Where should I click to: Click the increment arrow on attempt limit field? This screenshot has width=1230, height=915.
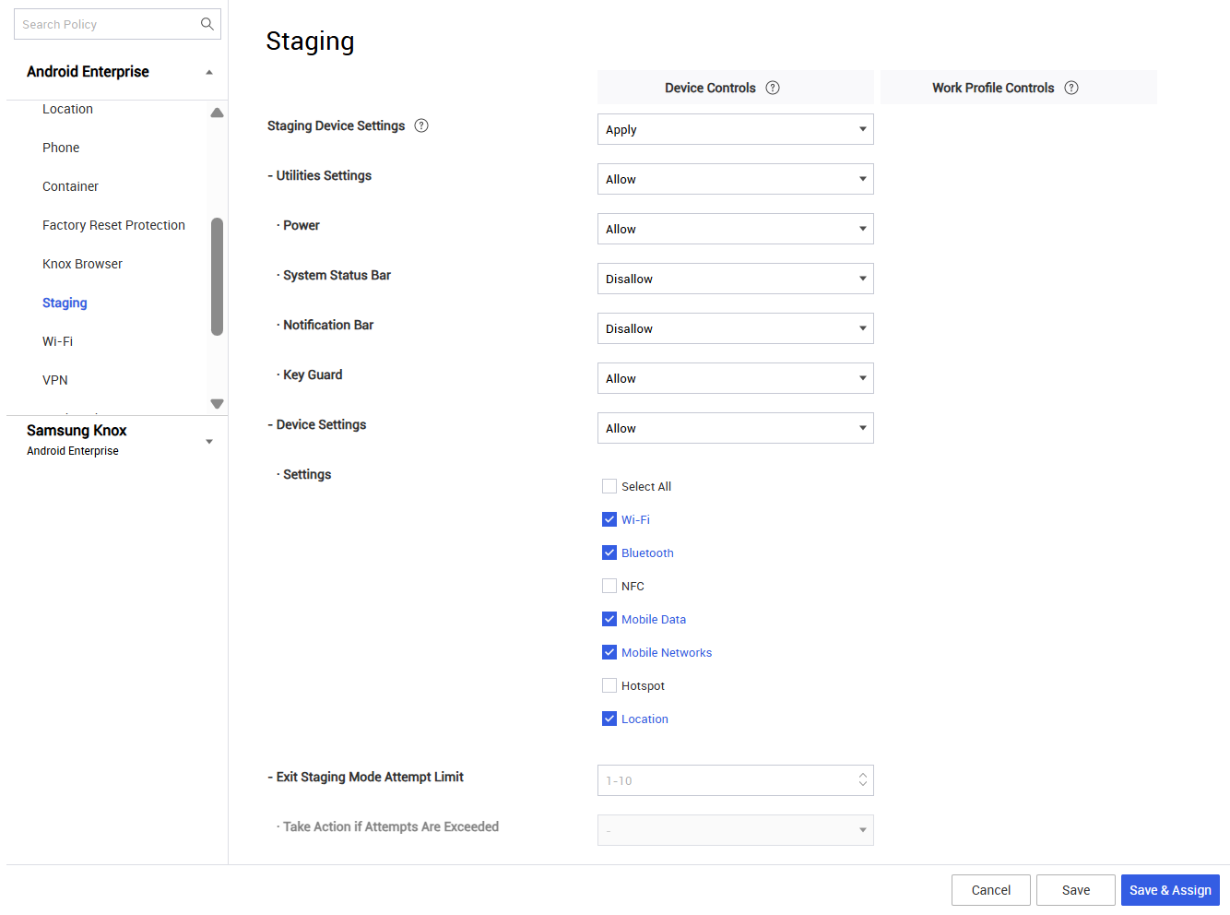point(862,776)
